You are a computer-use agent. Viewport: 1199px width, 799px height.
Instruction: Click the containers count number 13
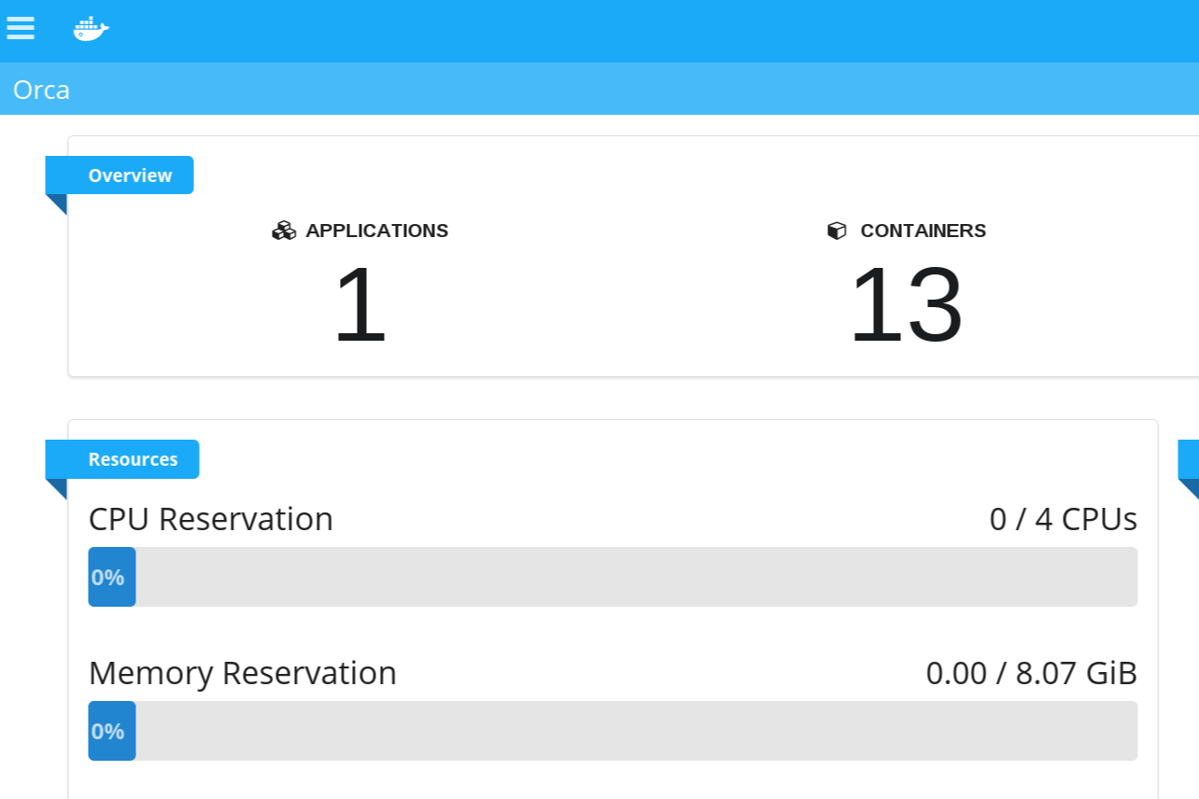[x=905, y=305]
